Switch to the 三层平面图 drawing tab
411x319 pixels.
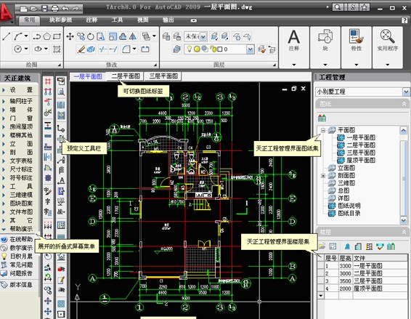[x=163, y=76]
